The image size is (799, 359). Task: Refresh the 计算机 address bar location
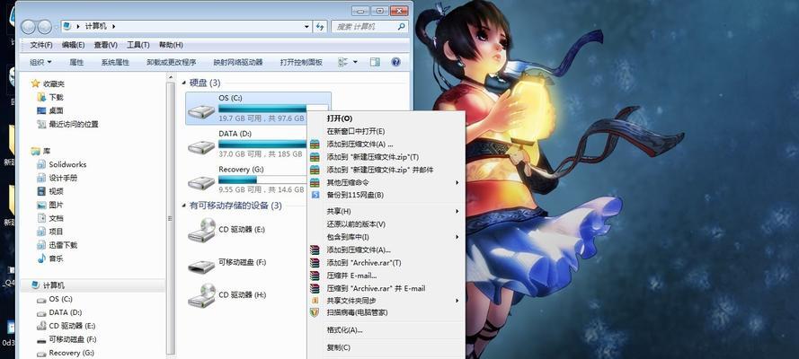tap(320, 26)
